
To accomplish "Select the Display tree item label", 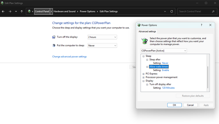I will pyautogui.click(x=150, y=81).
